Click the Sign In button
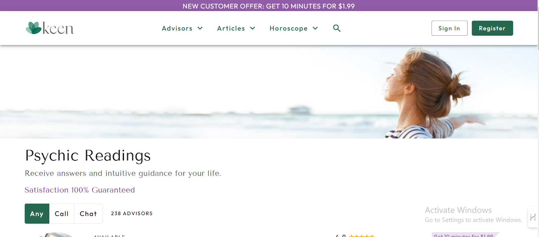 tap(449, 28)
